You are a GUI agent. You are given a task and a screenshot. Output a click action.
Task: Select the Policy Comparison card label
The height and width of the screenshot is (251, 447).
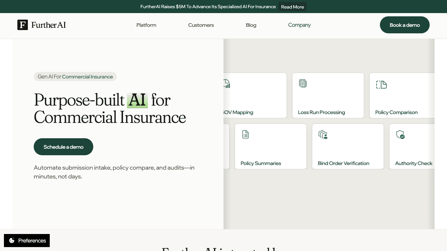pyautogui.click(x=396, y=112)
